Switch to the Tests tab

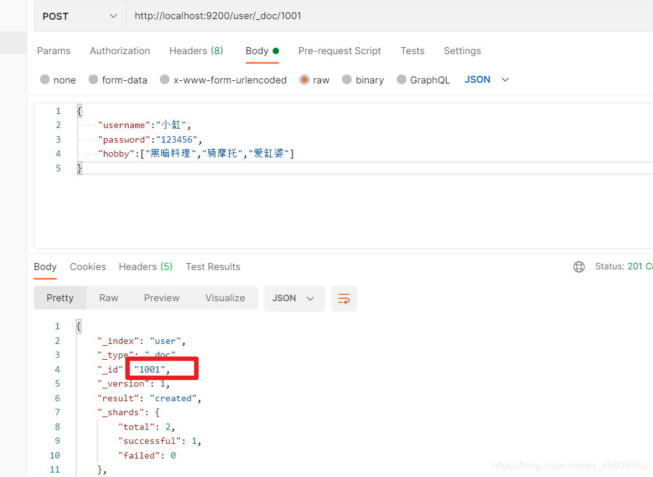(412, 51)
